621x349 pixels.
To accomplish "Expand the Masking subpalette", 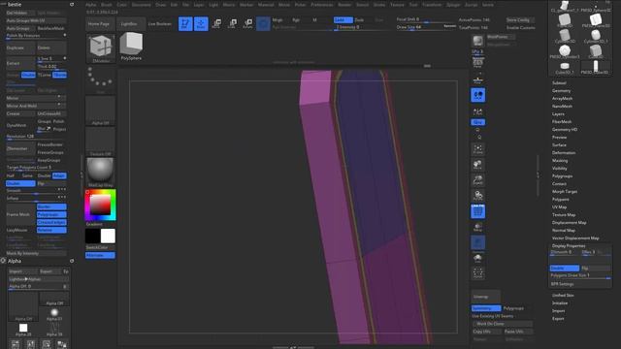I will coord(560,160).
